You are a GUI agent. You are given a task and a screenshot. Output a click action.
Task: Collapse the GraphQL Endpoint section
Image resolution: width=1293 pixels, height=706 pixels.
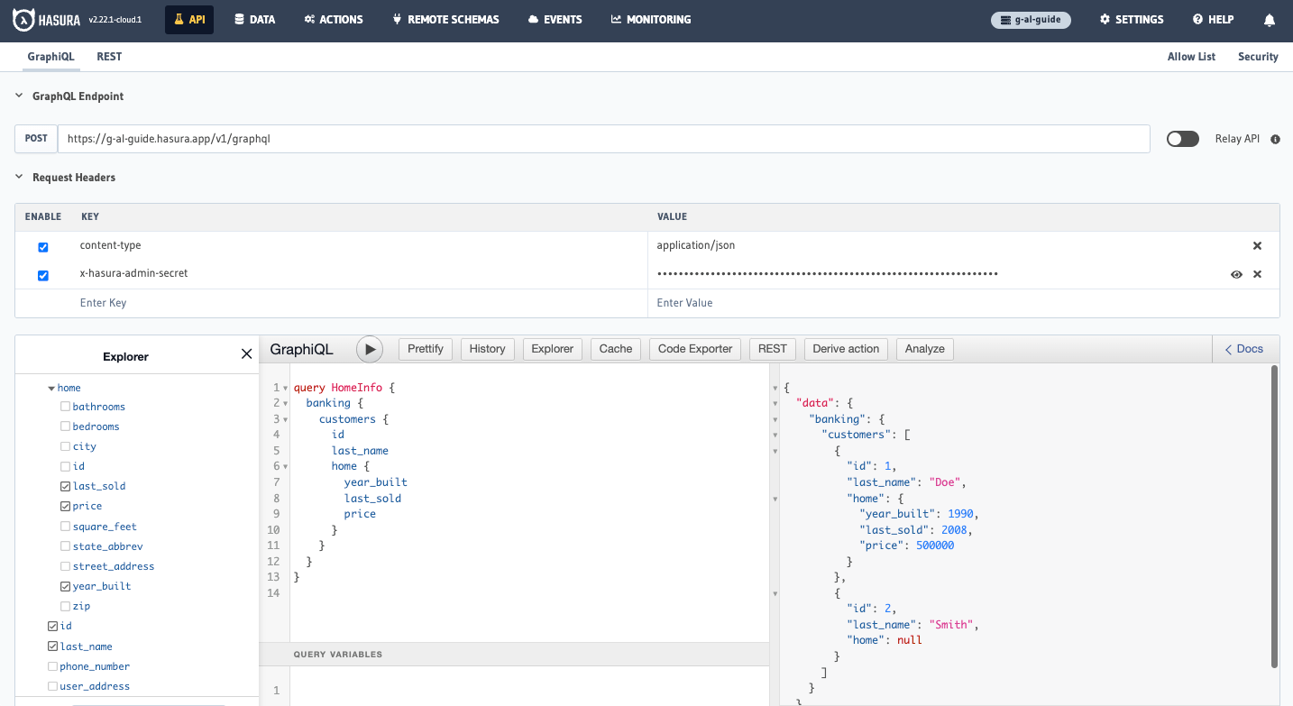[18, 96]
